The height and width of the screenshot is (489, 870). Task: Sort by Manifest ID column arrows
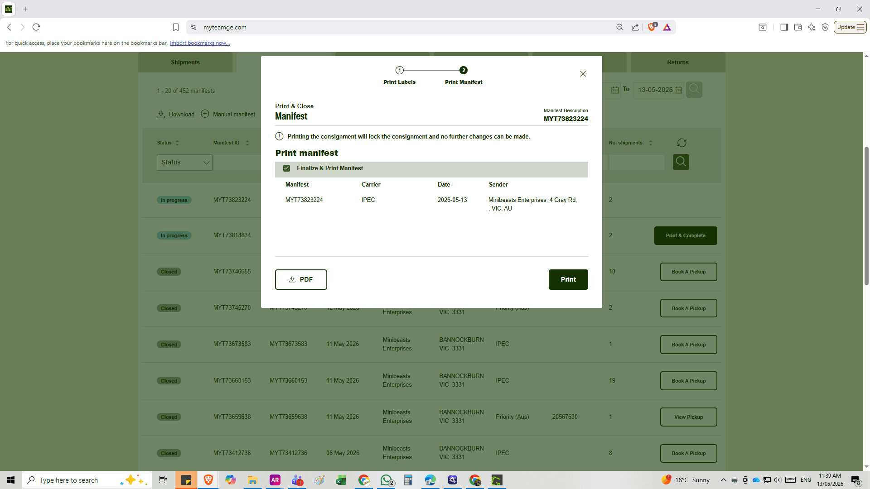247,143
